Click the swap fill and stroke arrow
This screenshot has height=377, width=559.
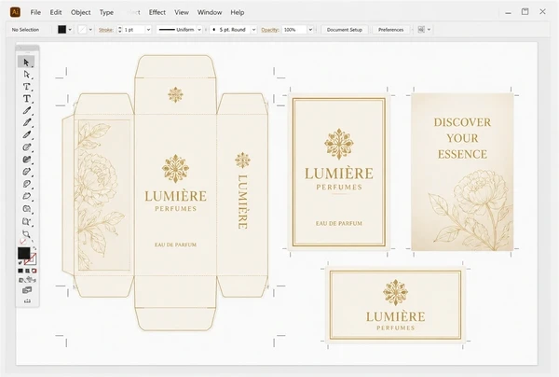coord(34,248)
